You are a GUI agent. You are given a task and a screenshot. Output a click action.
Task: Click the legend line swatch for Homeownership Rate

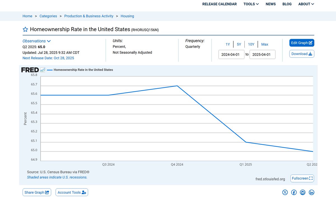pos(50,70)
